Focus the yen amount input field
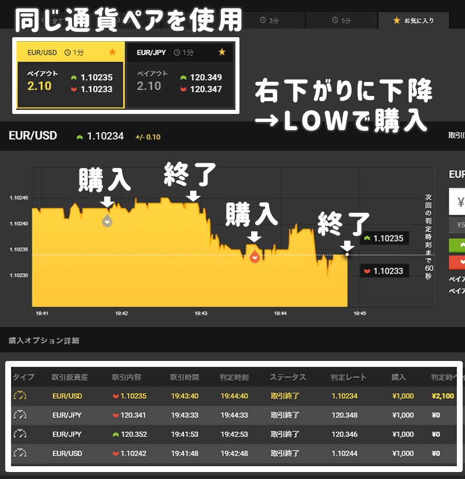Viewport: 465px width, 479px height. [x=457, y=202]
